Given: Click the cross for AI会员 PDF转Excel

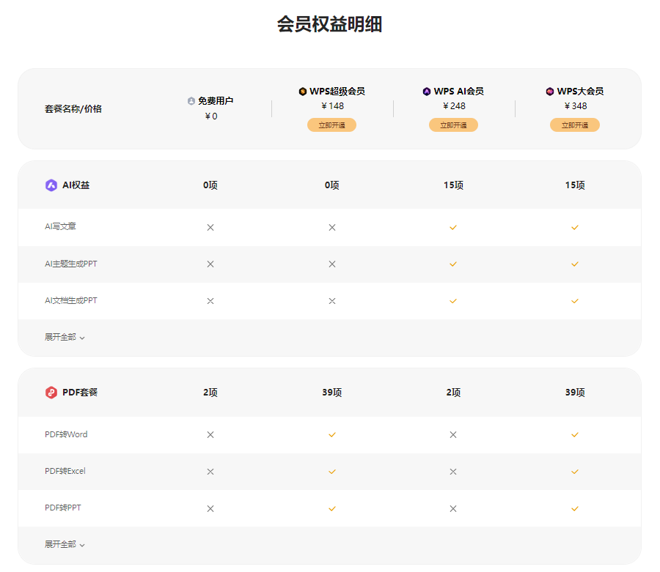Looking at the screenshot, I should pyautogui.click(x=453, y=472).
